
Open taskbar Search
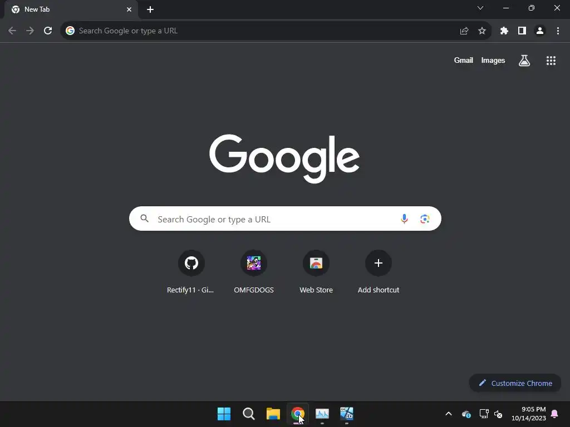[x=249, y=414]
